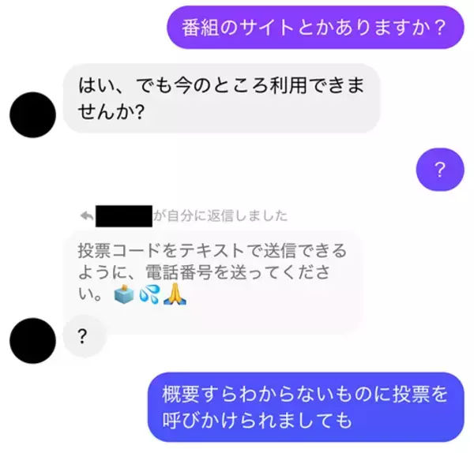The width and height of the screenshot is (474, 453).
Task: Click the せんか? line of gray message
Action: tap(111, 112)
